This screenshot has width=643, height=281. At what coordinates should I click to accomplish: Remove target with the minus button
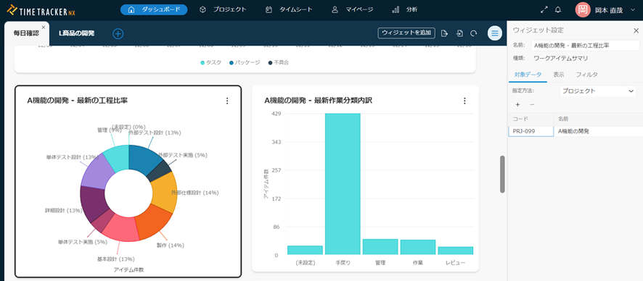[532, 105]
